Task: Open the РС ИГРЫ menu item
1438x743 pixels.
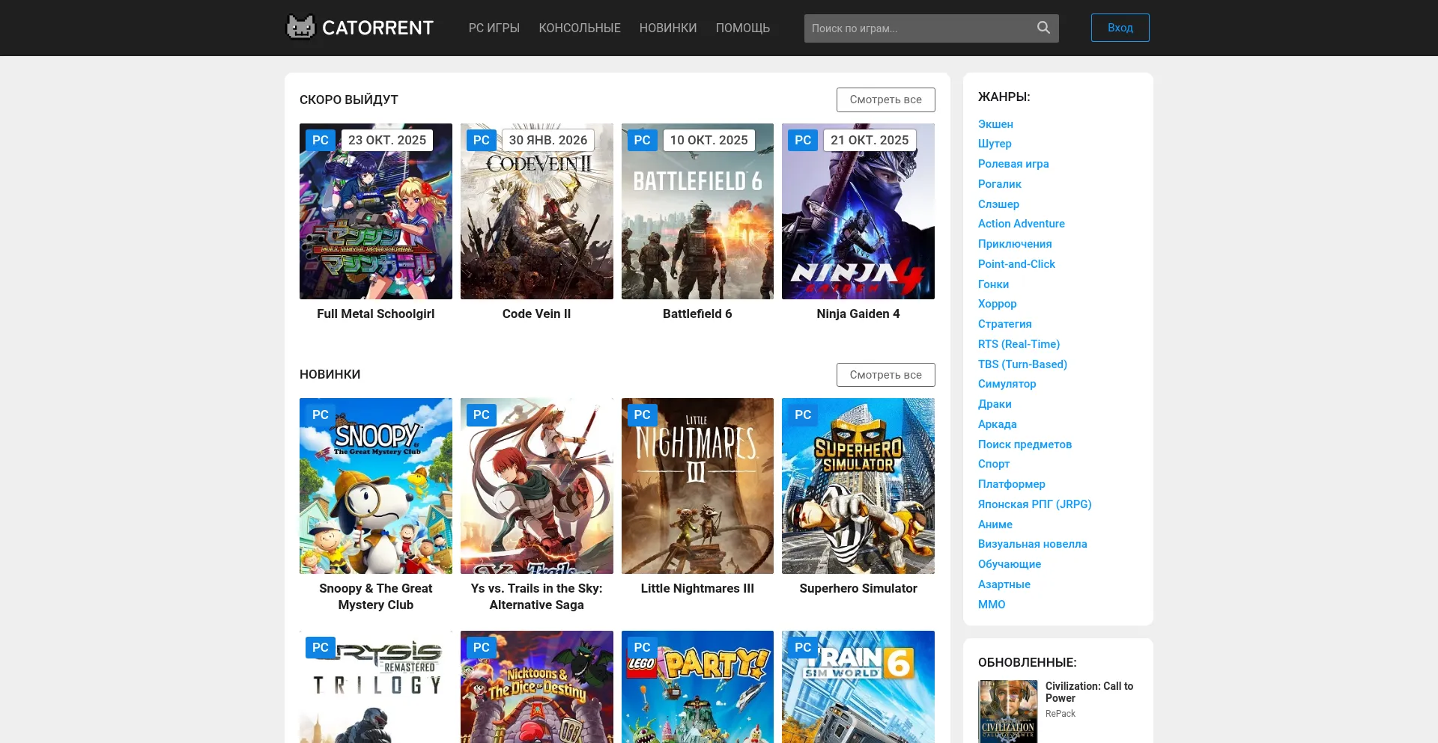Action: click(494, 28)
